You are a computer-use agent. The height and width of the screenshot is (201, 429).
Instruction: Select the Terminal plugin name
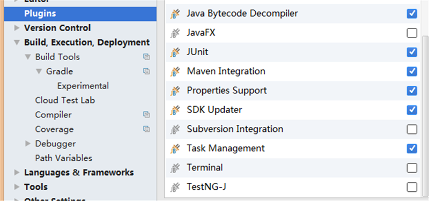tap(205, 168)
